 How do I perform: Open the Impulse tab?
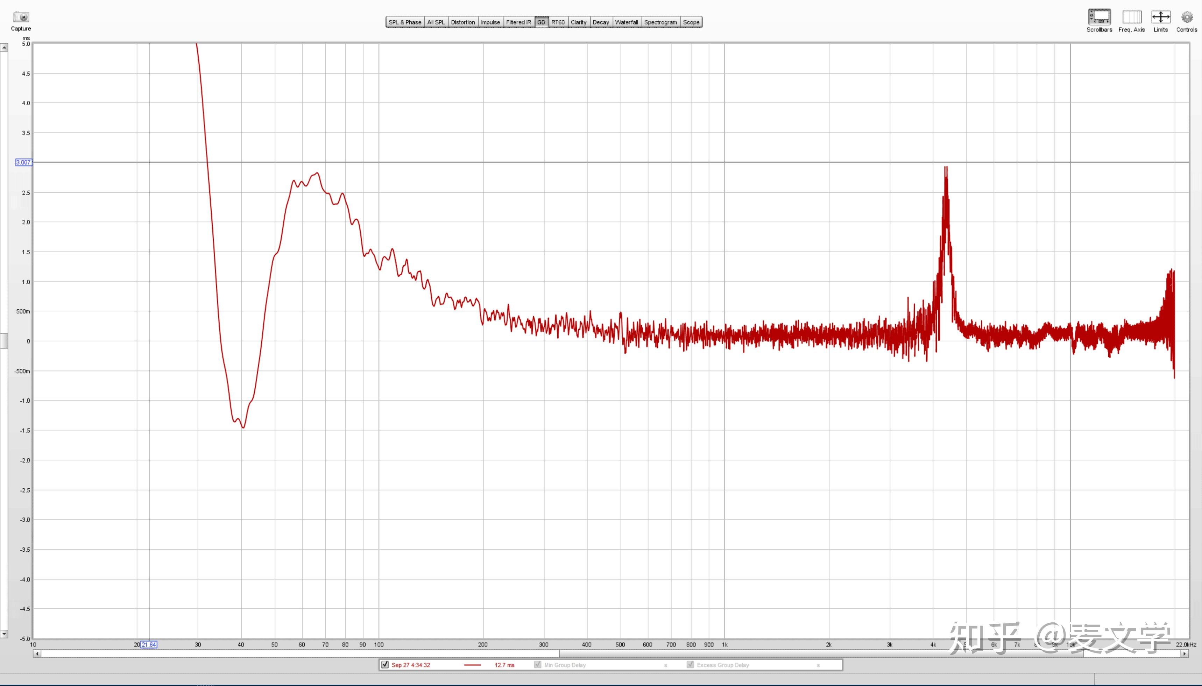(x=490, y=22)
